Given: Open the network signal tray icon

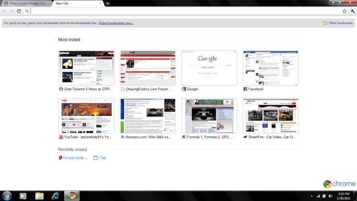Looking at the screenshot, I should pyautogui.click(x=318, y=196).
